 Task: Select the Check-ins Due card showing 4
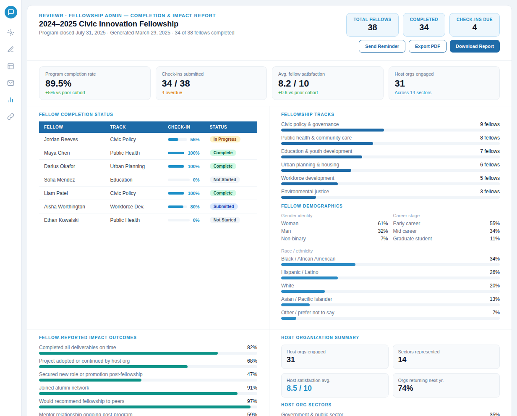click(474, 25)
